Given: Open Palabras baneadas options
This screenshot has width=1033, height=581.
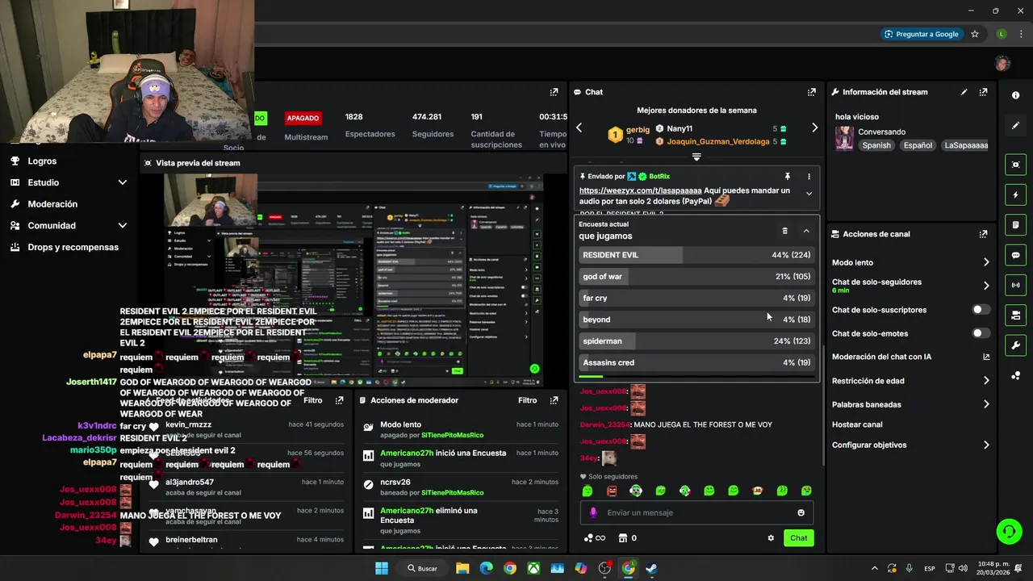Looking at the screenshot, I should click(986, 404).
